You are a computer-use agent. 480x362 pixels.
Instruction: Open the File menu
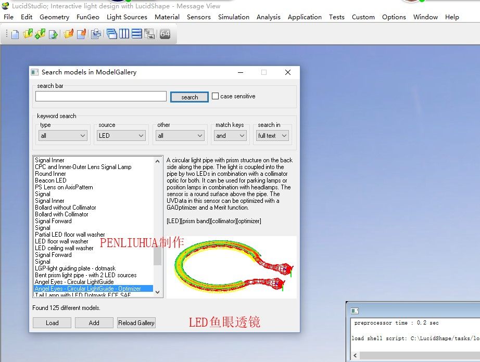coord(8,17)
